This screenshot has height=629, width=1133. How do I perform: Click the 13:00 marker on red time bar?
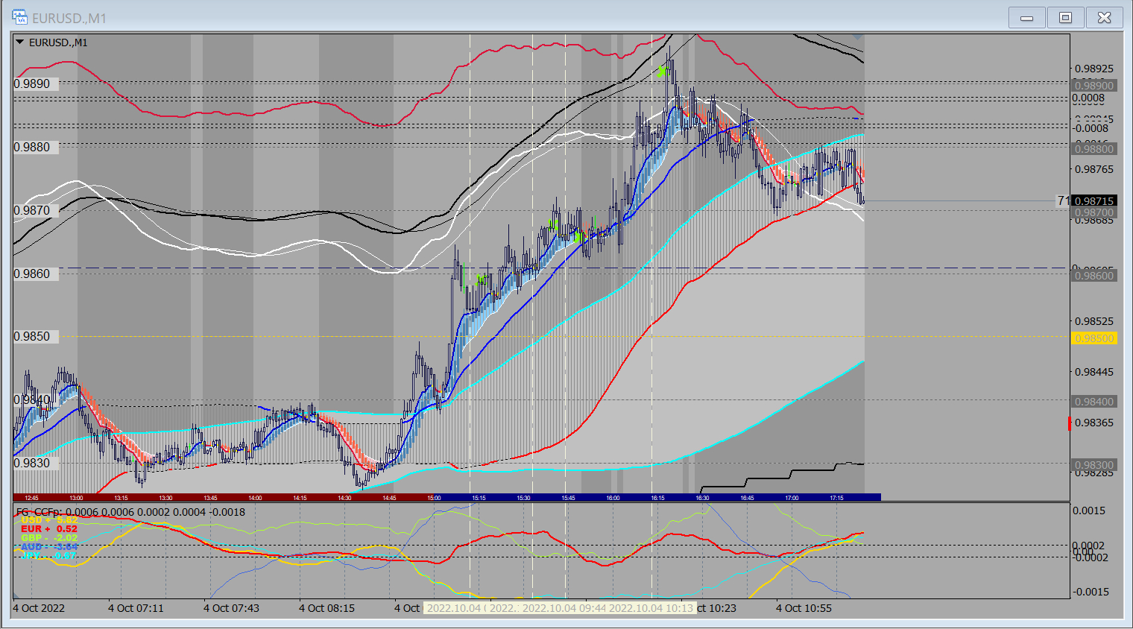(76, 498)
